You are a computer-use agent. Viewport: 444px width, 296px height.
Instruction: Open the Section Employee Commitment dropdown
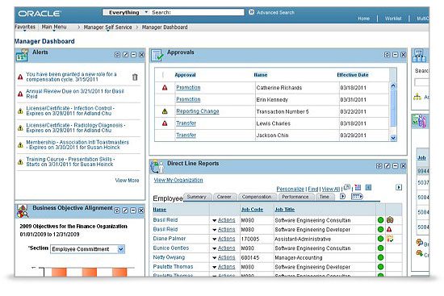coord(121,249)
